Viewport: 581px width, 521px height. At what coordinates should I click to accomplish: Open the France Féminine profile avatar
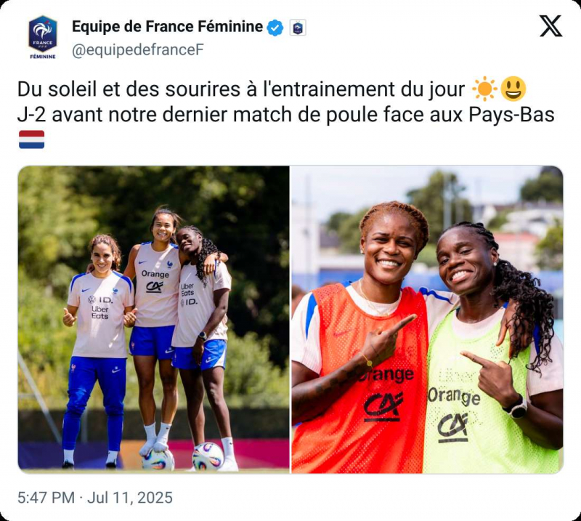43,37
